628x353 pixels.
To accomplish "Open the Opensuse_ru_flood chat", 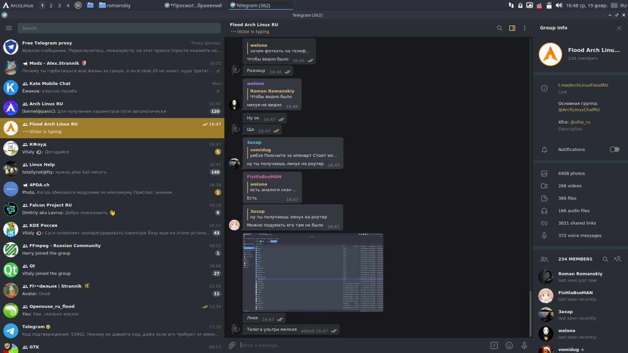I will click(112, 310).
